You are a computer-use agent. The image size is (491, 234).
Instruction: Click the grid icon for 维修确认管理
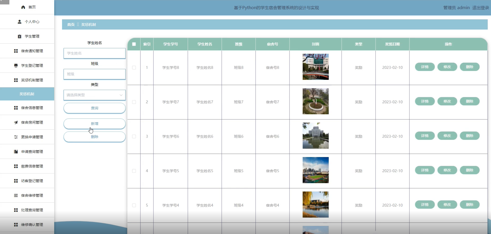click(x=16, y=225)
